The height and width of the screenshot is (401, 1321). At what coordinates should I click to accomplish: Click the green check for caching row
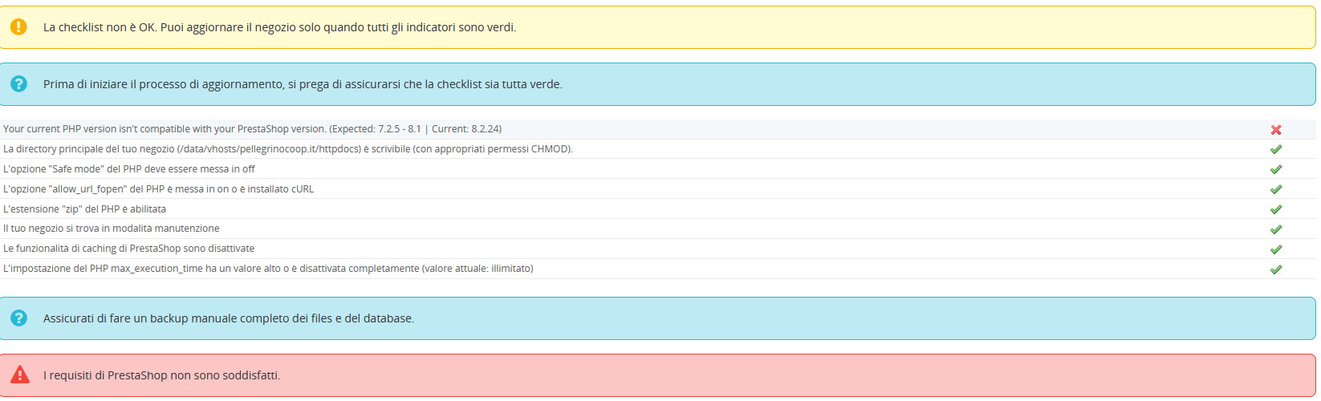pyautogui.click(x=1276, y=249)
